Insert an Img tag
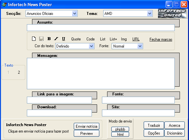189x140 pixels. (124, 39)
